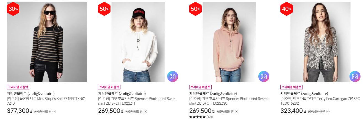Open the Spencer Photoprint Sweatshirt ZE1SFCTTE022Z11 link
Viewport: 363px width, 122px height.
click(137, 101)
